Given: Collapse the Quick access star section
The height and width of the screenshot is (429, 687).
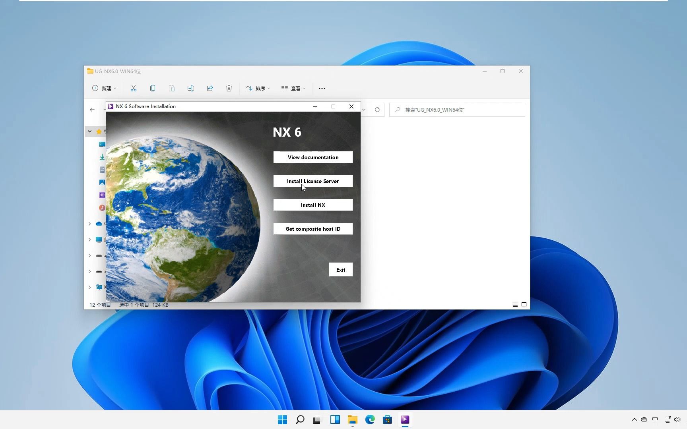Looking at the screenshot, I should (x=89, y=131).
